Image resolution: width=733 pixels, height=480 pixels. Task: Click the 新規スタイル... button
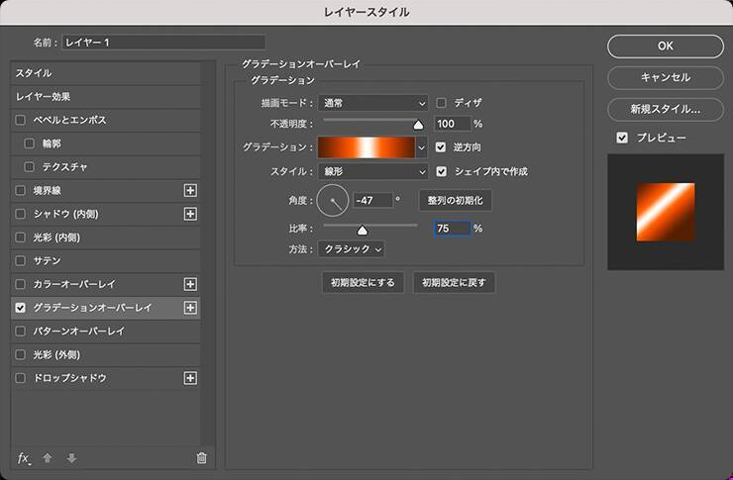665,109
